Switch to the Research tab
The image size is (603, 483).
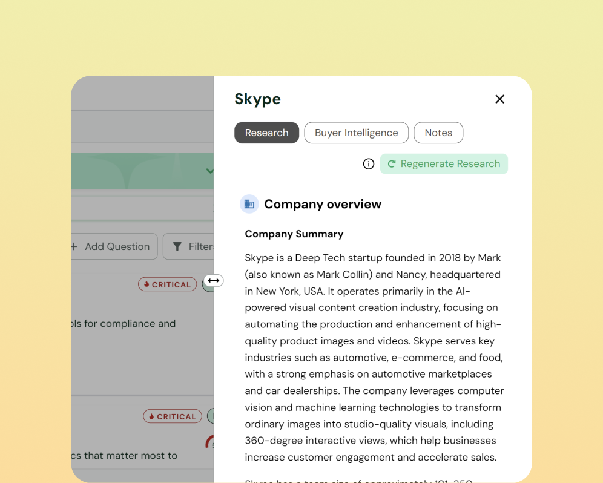point(266,133)
